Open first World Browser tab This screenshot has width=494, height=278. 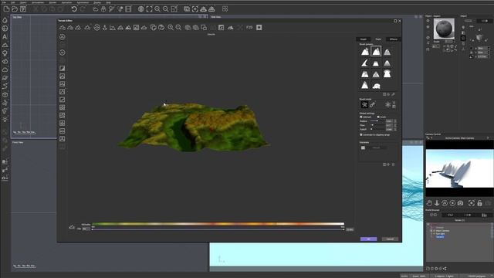click(434, 215)
